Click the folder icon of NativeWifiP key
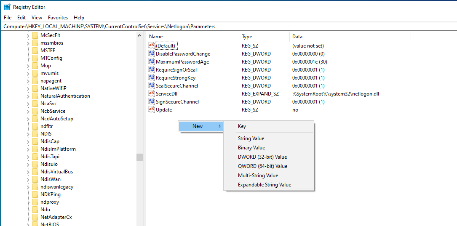457x226 pixels. point(35,88)
